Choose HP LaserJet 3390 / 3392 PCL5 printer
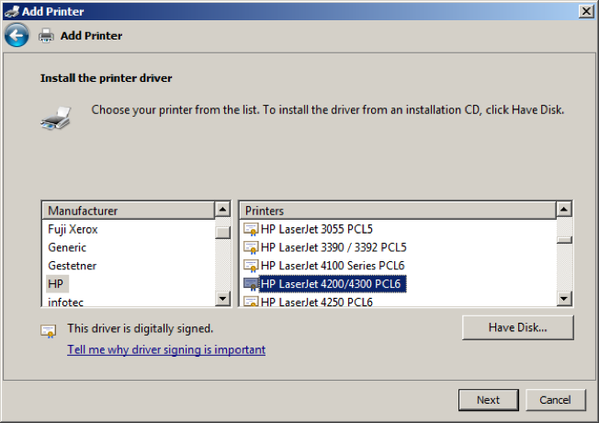The image size is (599, 423). tap(333, 247)
